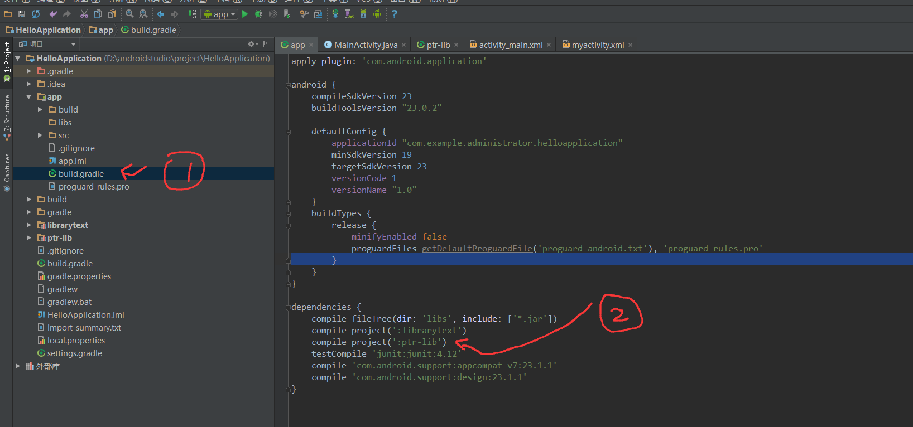Screen dimensions: 913x427
Task: Select gradlew.bat in the tree
Action: 69,302
